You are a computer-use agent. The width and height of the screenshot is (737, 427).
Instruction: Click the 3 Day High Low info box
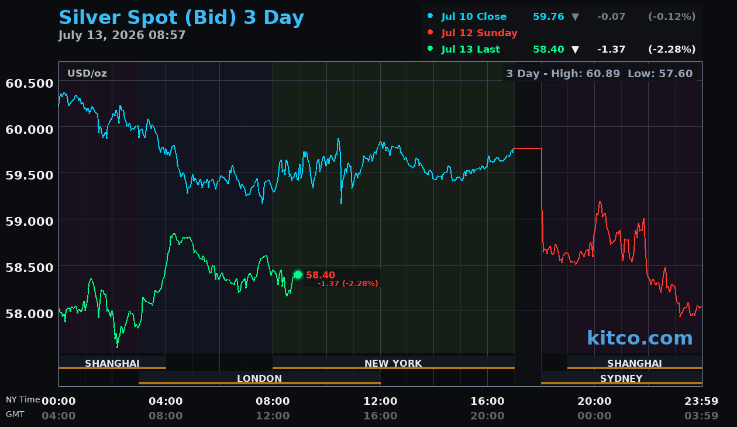pos(600,74)
